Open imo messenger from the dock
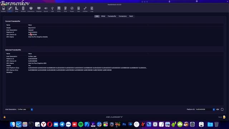Viewport: 229px width, 129px height. [68, 124]
